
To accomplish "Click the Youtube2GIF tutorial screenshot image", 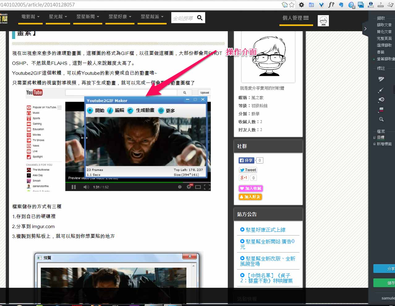I will (118, 139).
